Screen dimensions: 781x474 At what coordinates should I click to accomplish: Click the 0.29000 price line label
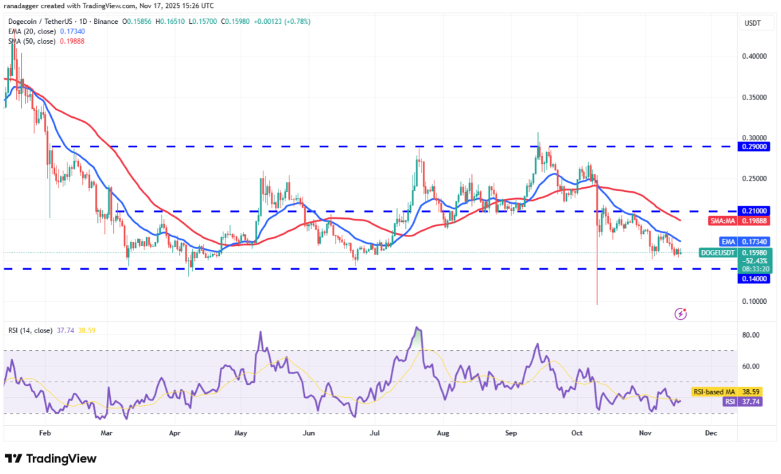pyautogui.click(x=754, y=146)
